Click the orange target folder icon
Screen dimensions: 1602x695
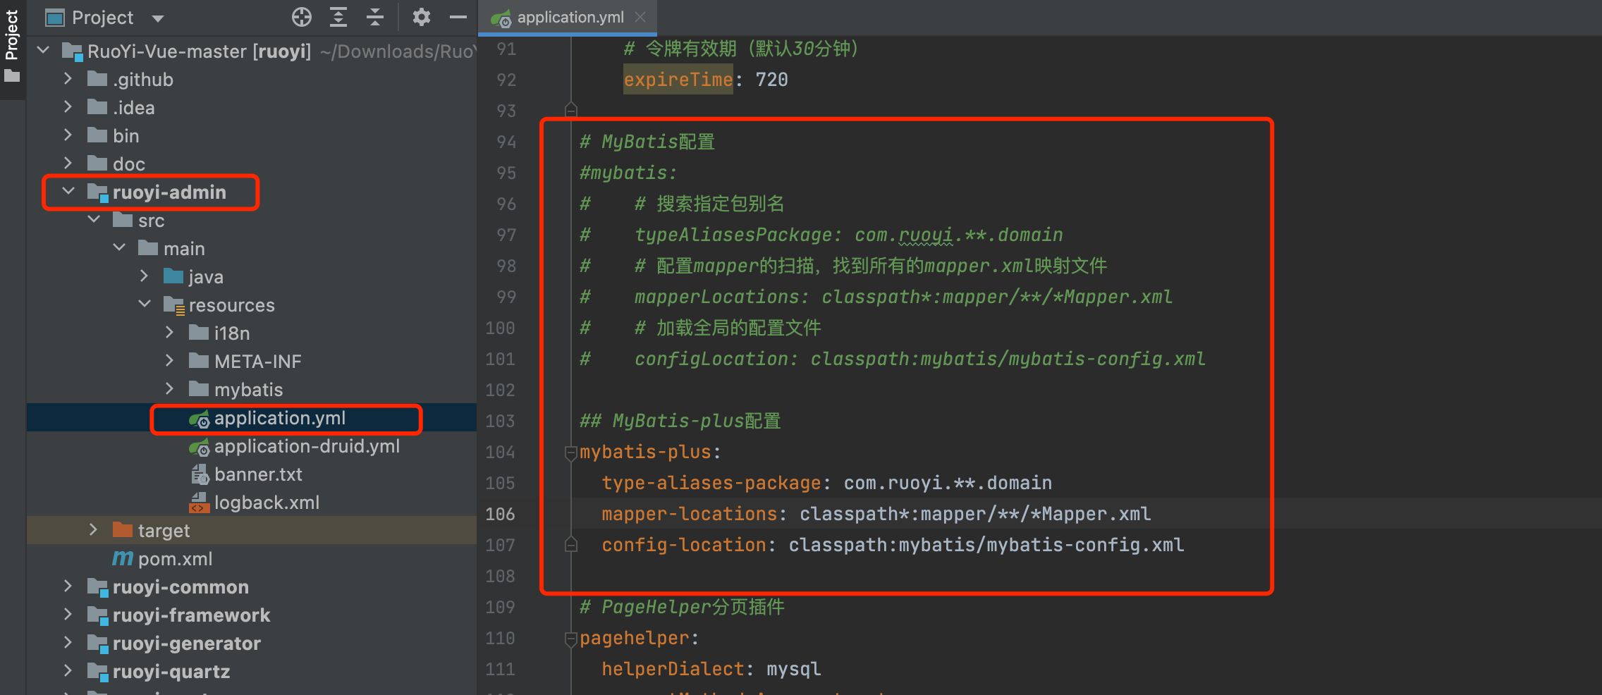pyautogui.click(x=123, y=529)
